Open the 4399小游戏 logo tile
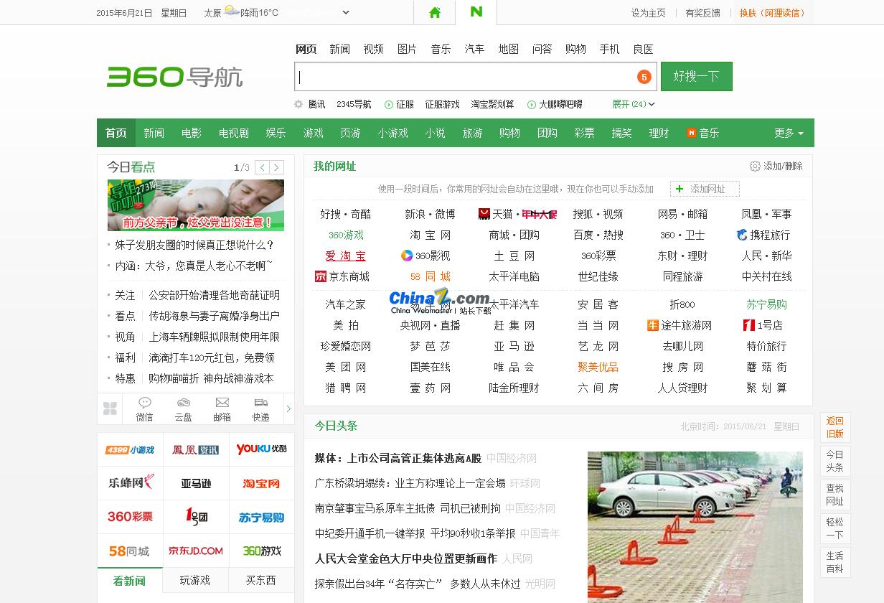Screen dimensions: 884x603 point(130,449)
